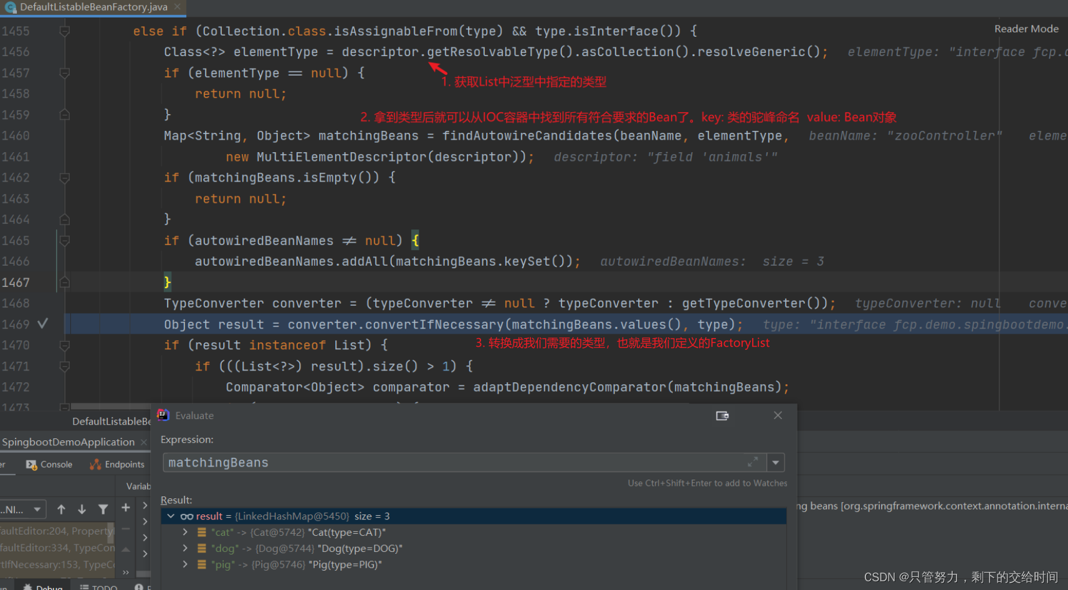The width and height of the screenshot is (1068, 590).
Task: Fold the if block at line 1462
Action: click(64, 178)
